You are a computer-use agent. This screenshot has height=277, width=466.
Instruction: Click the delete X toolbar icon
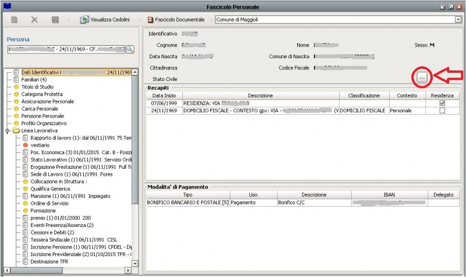[34, 20]
